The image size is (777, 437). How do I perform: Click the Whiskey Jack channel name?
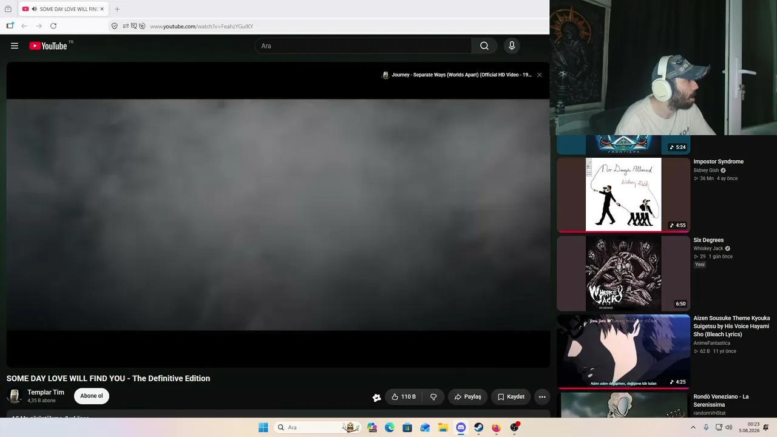[708, 248]
